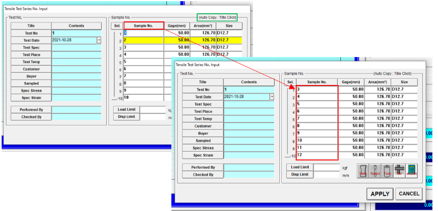Screen dimensions: 438x211
Task: Click CANCEL in the front dialog
Action: (x=409, y=194)
